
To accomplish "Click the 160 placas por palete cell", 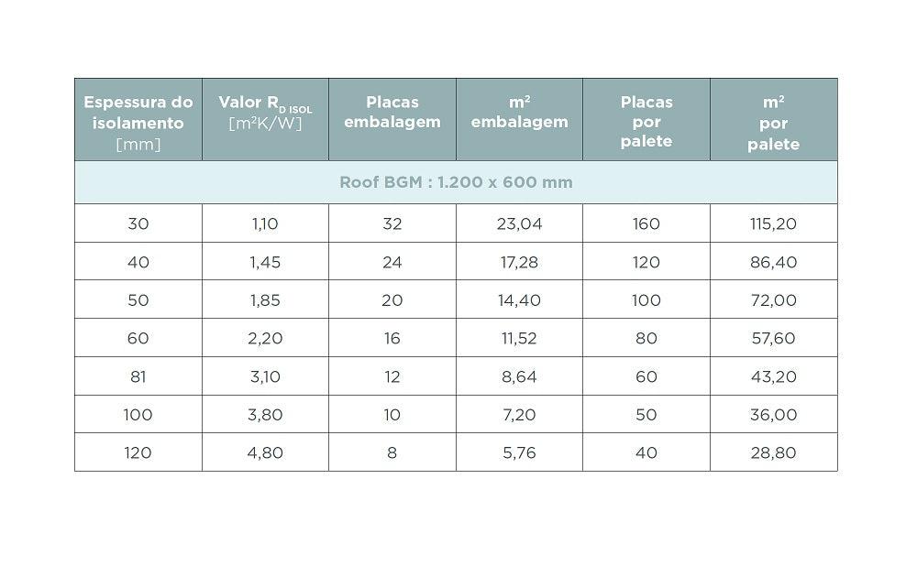I will 646,223.
